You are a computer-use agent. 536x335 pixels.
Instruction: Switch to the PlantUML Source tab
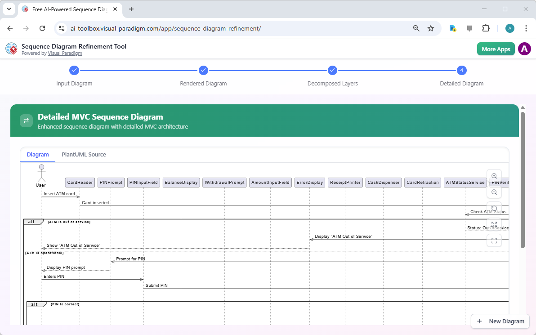tap(84, 154)
